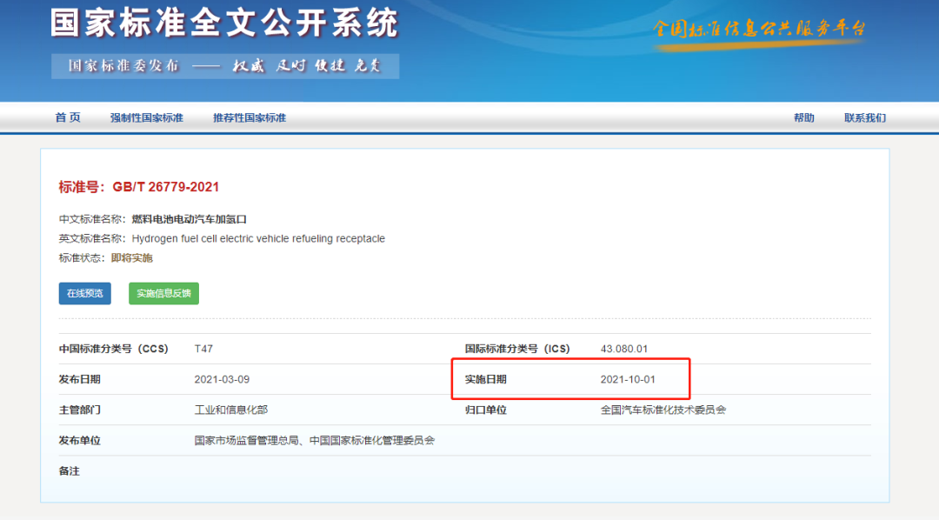
Task: Click the Chinese standard name 燃料电池电动汽车加氢口
Action: pyautogui.click(x=189, y=219)
